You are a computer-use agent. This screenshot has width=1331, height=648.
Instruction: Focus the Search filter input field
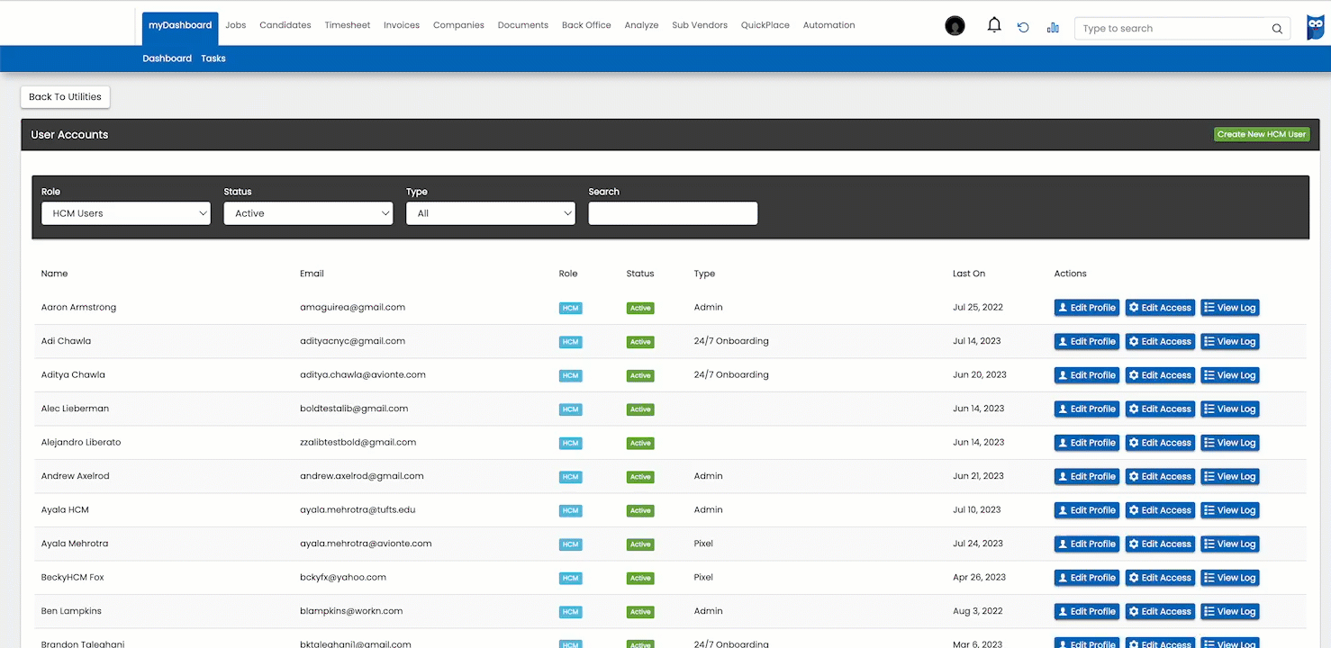[673, 213]
